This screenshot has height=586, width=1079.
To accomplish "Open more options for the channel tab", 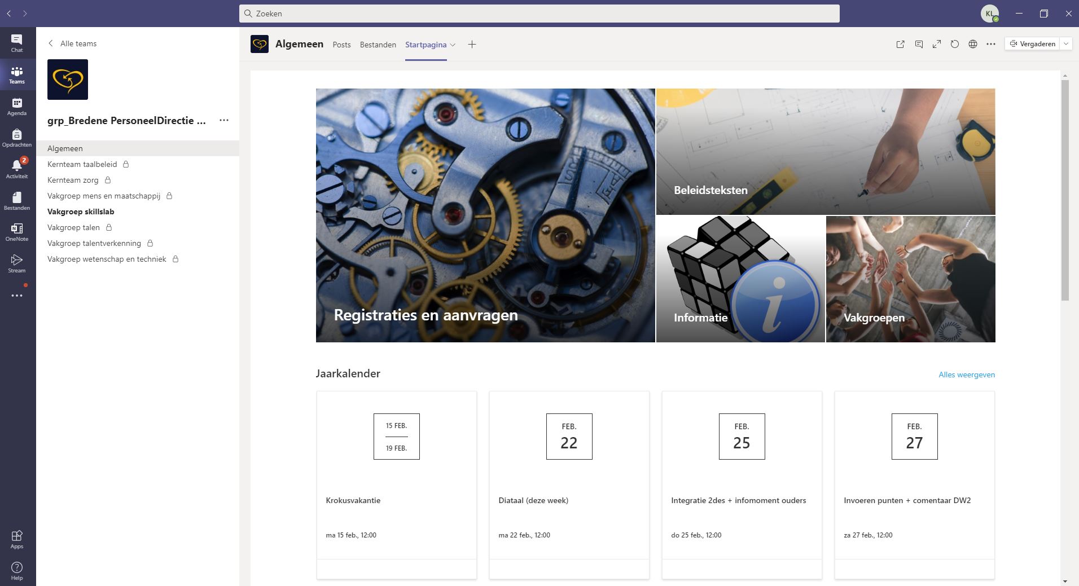I will tap(990, 43).
